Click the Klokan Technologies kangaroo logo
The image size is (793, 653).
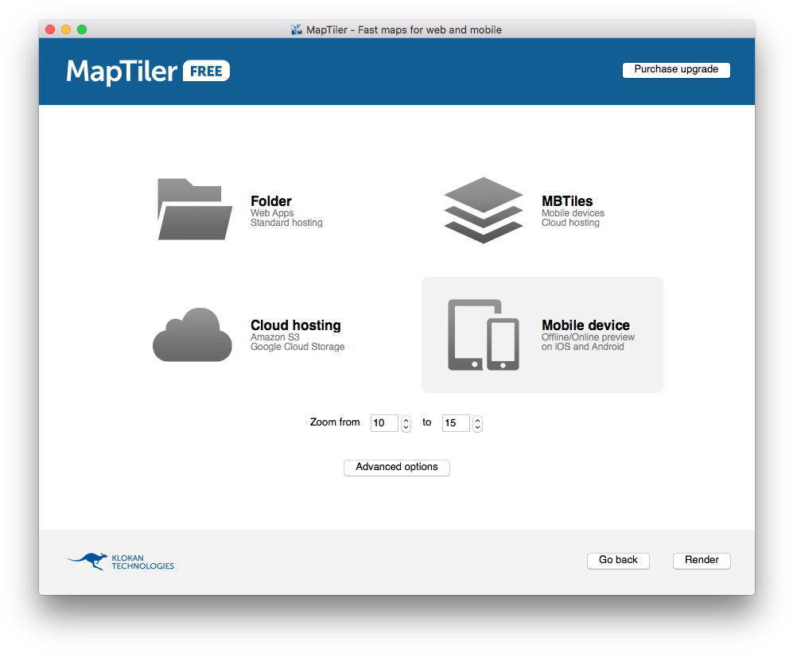120,561
